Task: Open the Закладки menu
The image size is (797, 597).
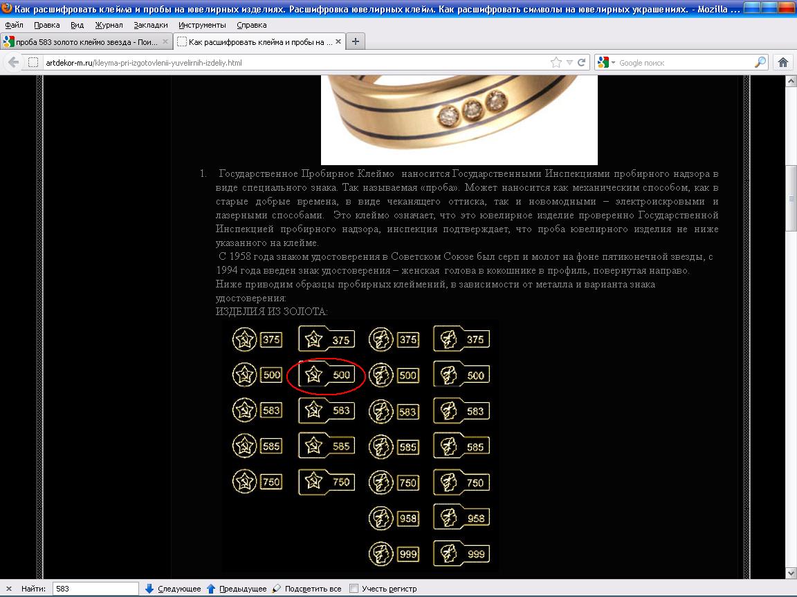Action: pos(150,25)
